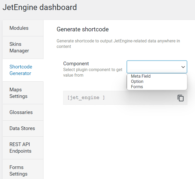Click the Generate shortcode heading

[x=82, y=29]
